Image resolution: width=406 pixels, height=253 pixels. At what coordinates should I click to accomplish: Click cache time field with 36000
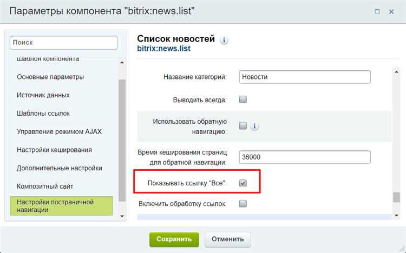[305, 157]
